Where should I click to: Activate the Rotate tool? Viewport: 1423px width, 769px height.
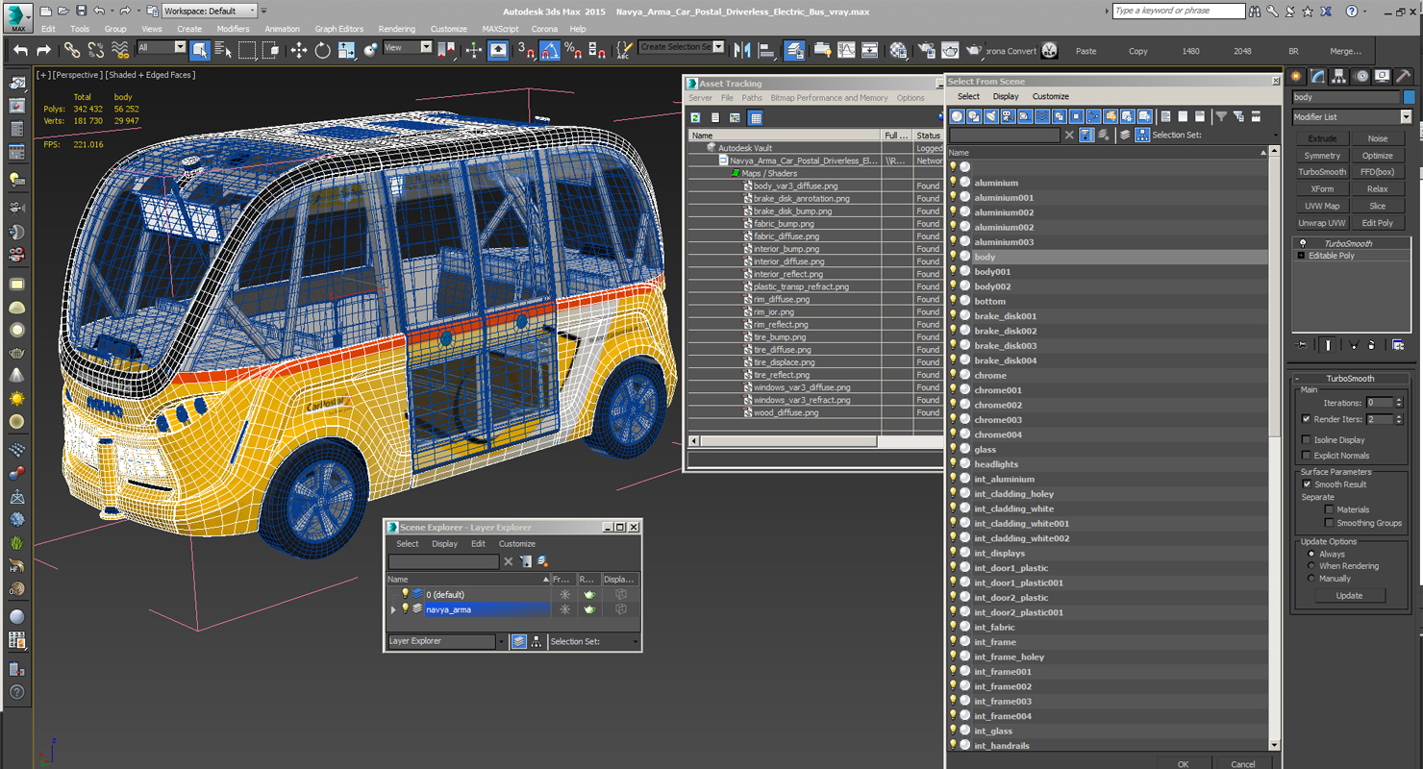(x=322, y=50)
